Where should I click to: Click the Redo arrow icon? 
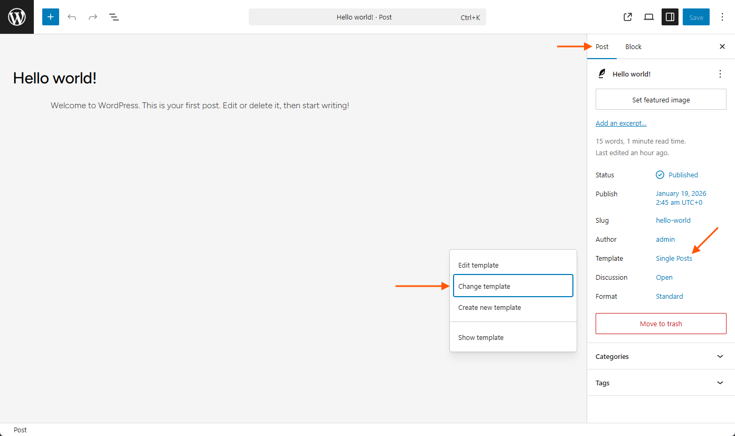pyautogui.click(x=93, y=17)
